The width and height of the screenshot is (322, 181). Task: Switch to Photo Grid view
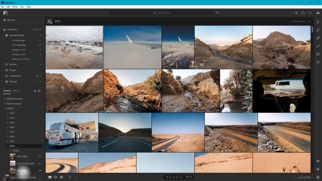click(50, 177)
